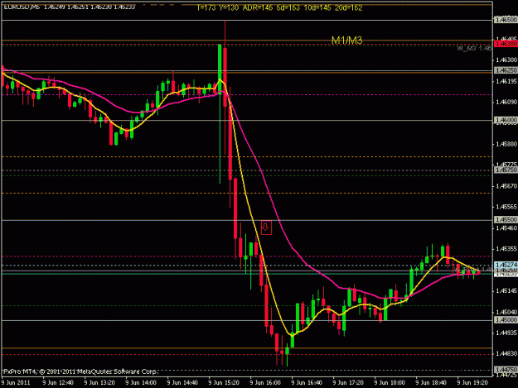Select the 1.46250 boxed price level label

506,70
